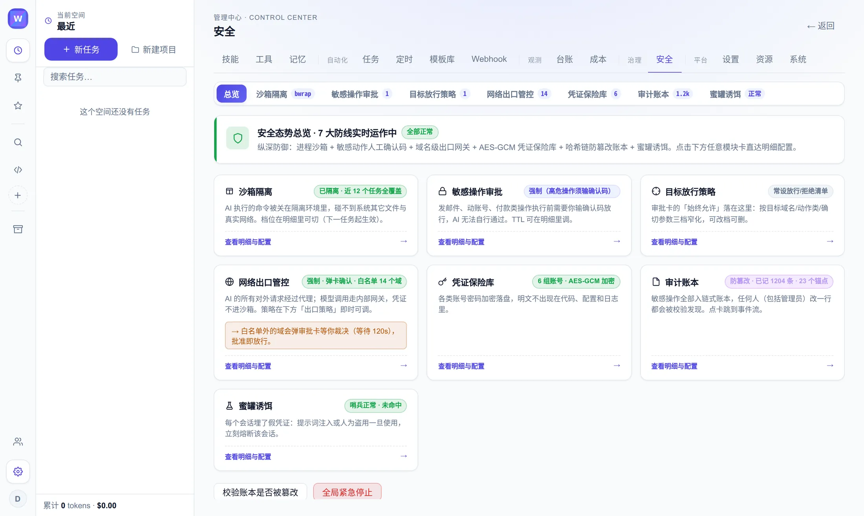Click the purple W workspace logo
This screenshot has height=516, width=864.
18,18
